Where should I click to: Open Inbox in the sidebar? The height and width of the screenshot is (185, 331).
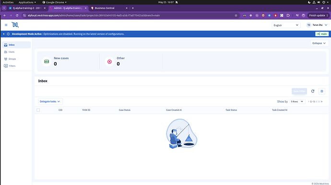[16, 45]
